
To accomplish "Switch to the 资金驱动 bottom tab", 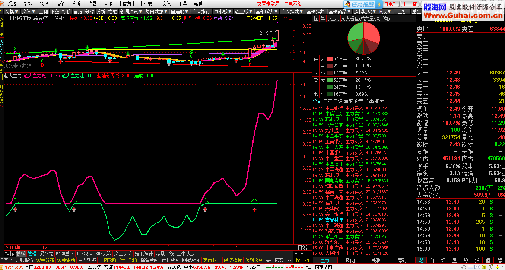I will tap(66, 260).
